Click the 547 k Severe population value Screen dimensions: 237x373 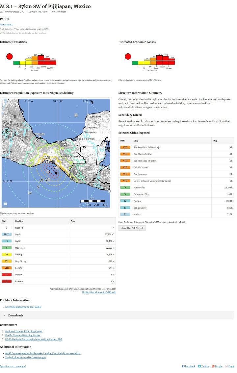(111, 268)
